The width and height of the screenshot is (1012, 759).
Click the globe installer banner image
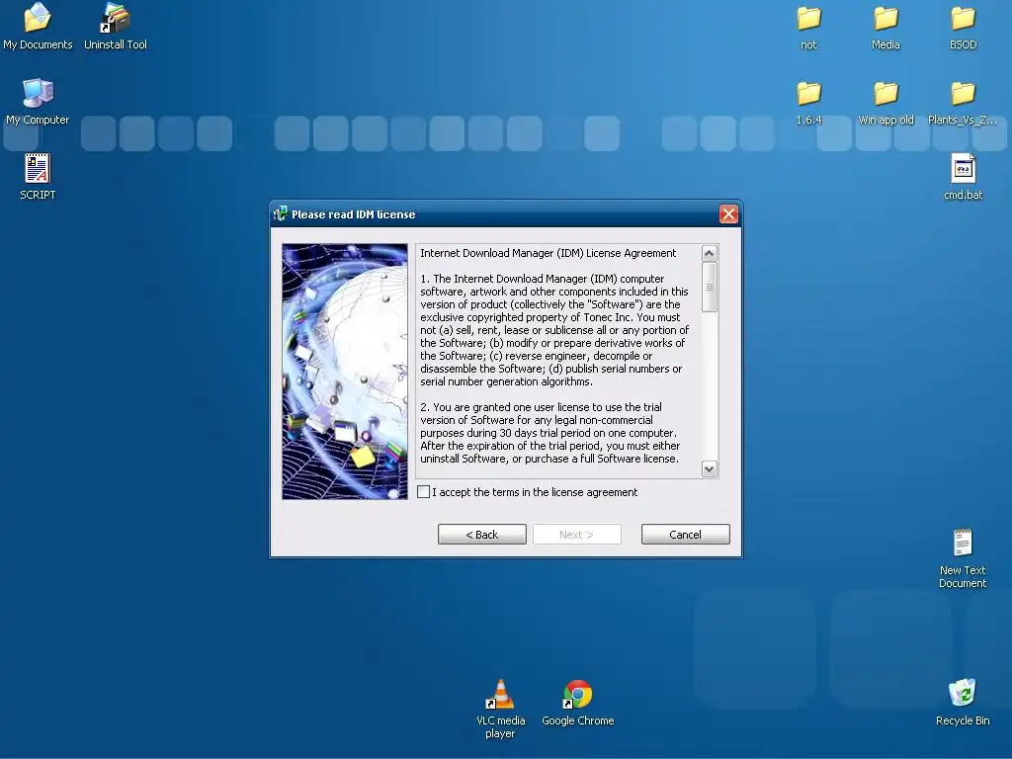click(x=345, y=372)
